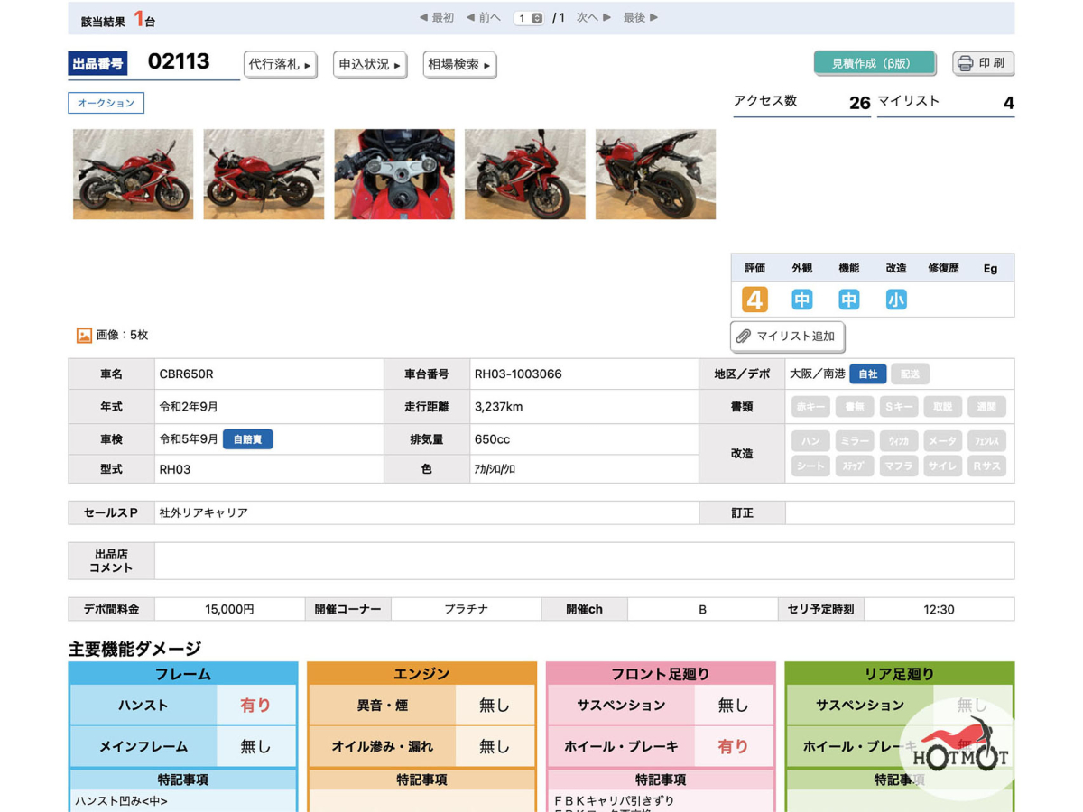Open the 代行落札 proxy bid menu

pos(281,65)
